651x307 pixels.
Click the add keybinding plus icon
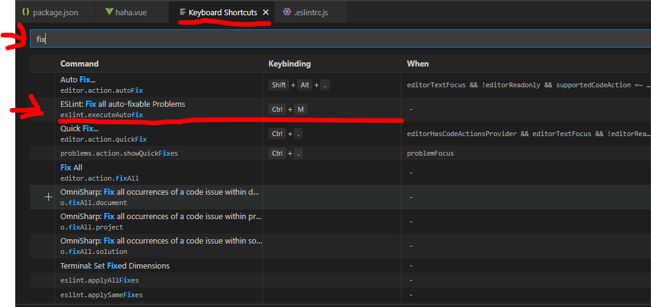[49, 197]
